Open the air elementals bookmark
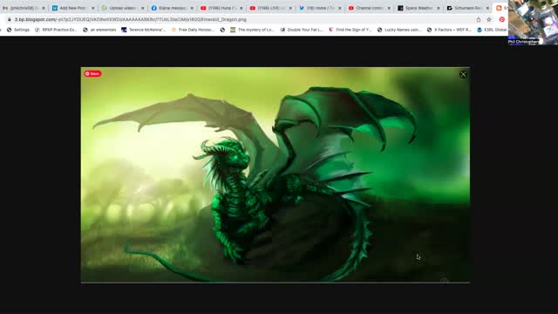The image size is (558, 314). (x=99, y=30)
